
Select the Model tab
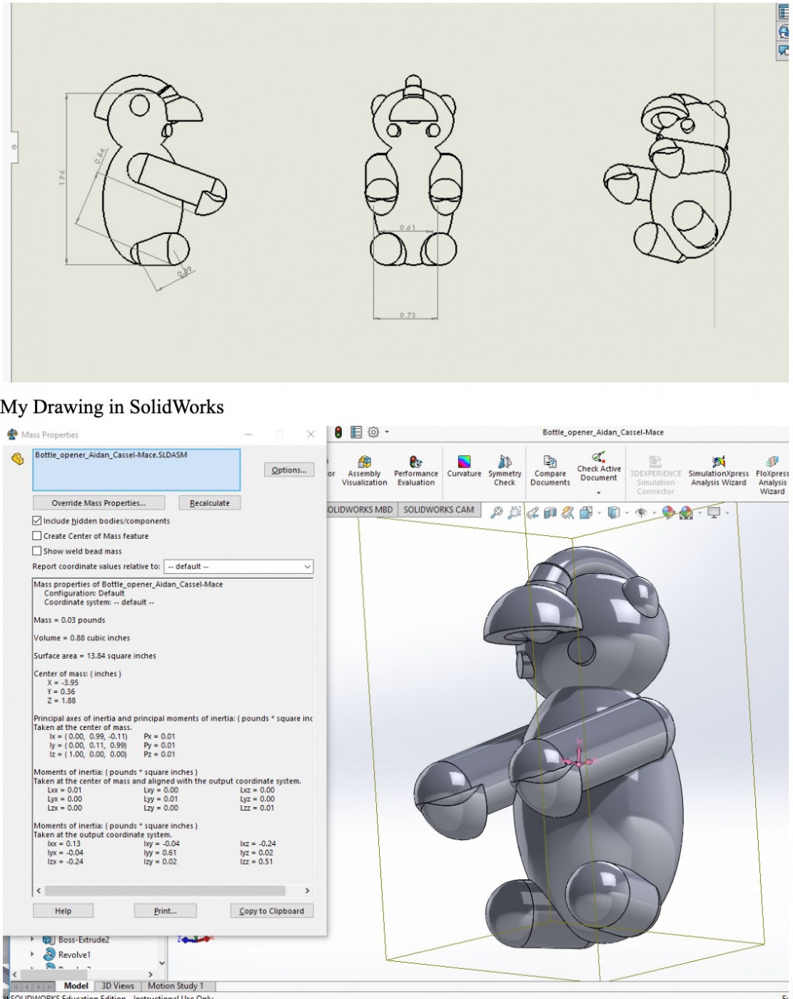[x=76, y=986]
